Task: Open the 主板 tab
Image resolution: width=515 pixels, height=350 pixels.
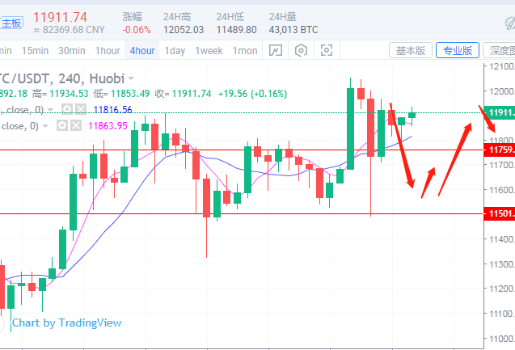Action: pos(11,23)
